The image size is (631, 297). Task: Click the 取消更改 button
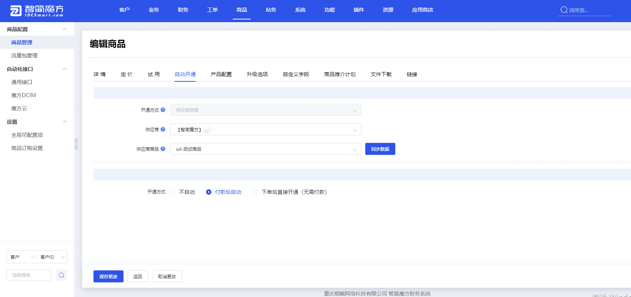(167, 276)
